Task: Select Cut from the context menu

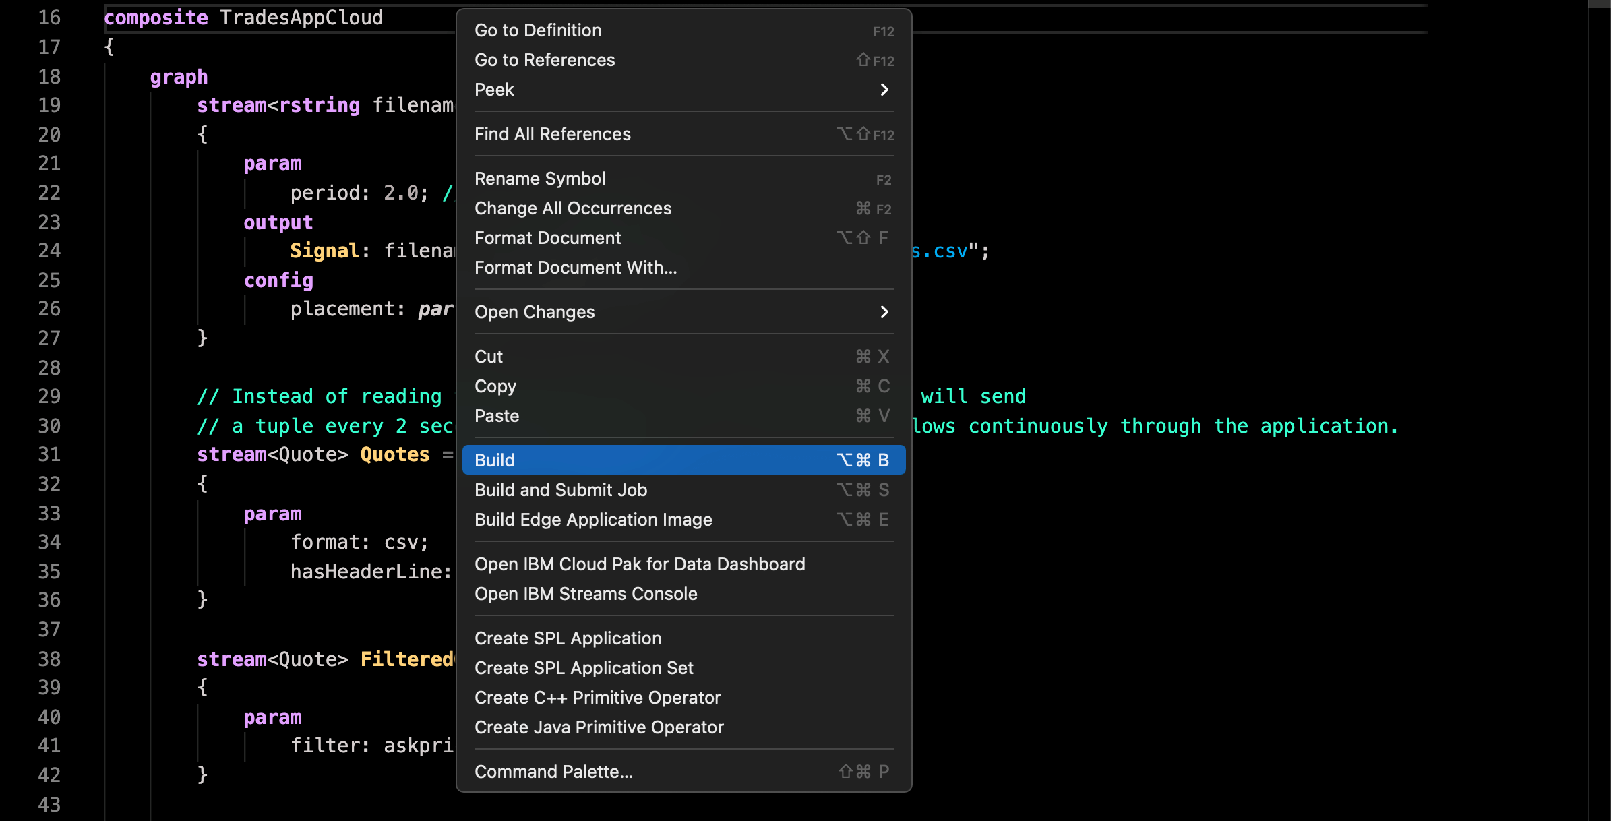Action: (x=489, y=357)
